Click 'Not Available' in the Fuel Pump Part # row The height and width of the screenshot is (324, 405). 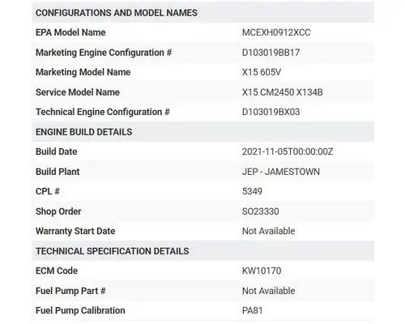click(269, 291)
